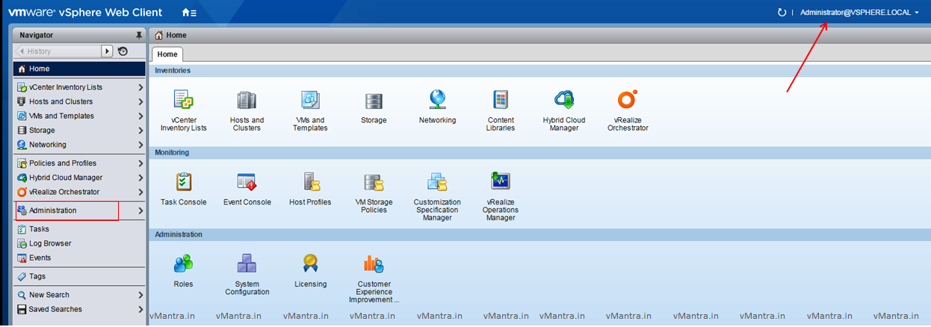Viewport: 931px width, 327px height.
Task: Expand Policies and Profiles chevron
Action: 140,163
